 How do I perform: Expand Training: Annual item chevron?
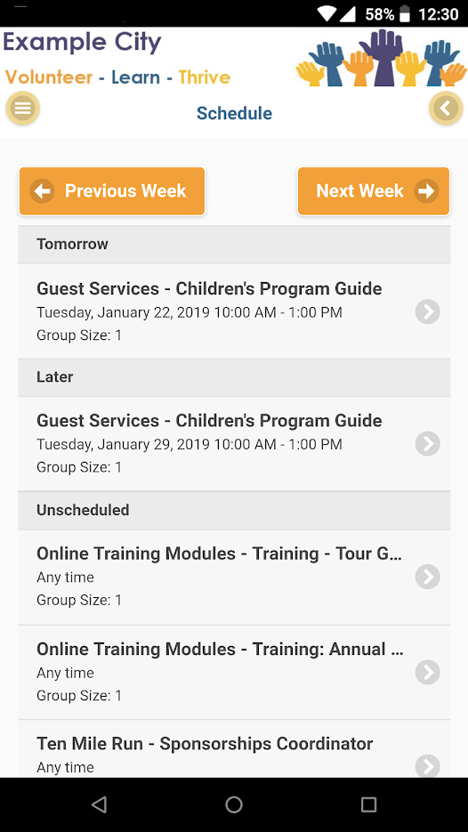click(x=428, y=673)
